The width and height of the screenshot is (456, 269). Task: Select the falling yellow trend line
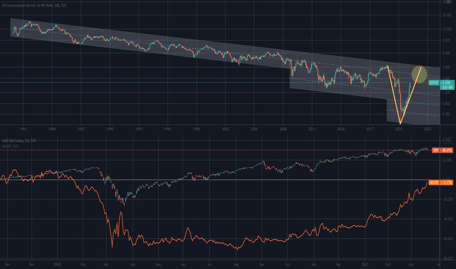(x=394, y=95)
